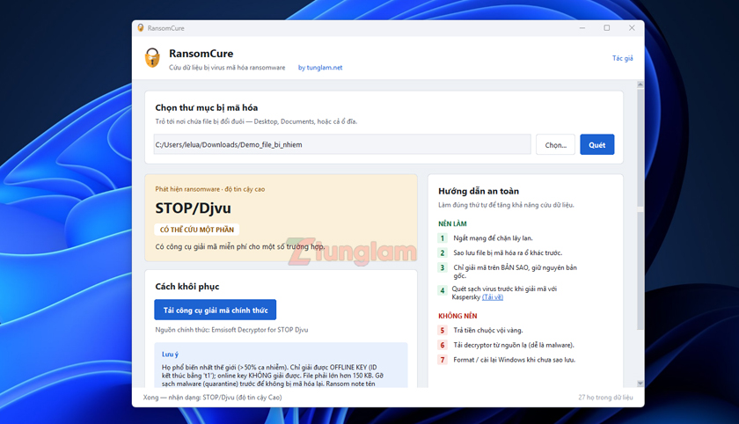Click the number 3 step badge

[442, 267]
